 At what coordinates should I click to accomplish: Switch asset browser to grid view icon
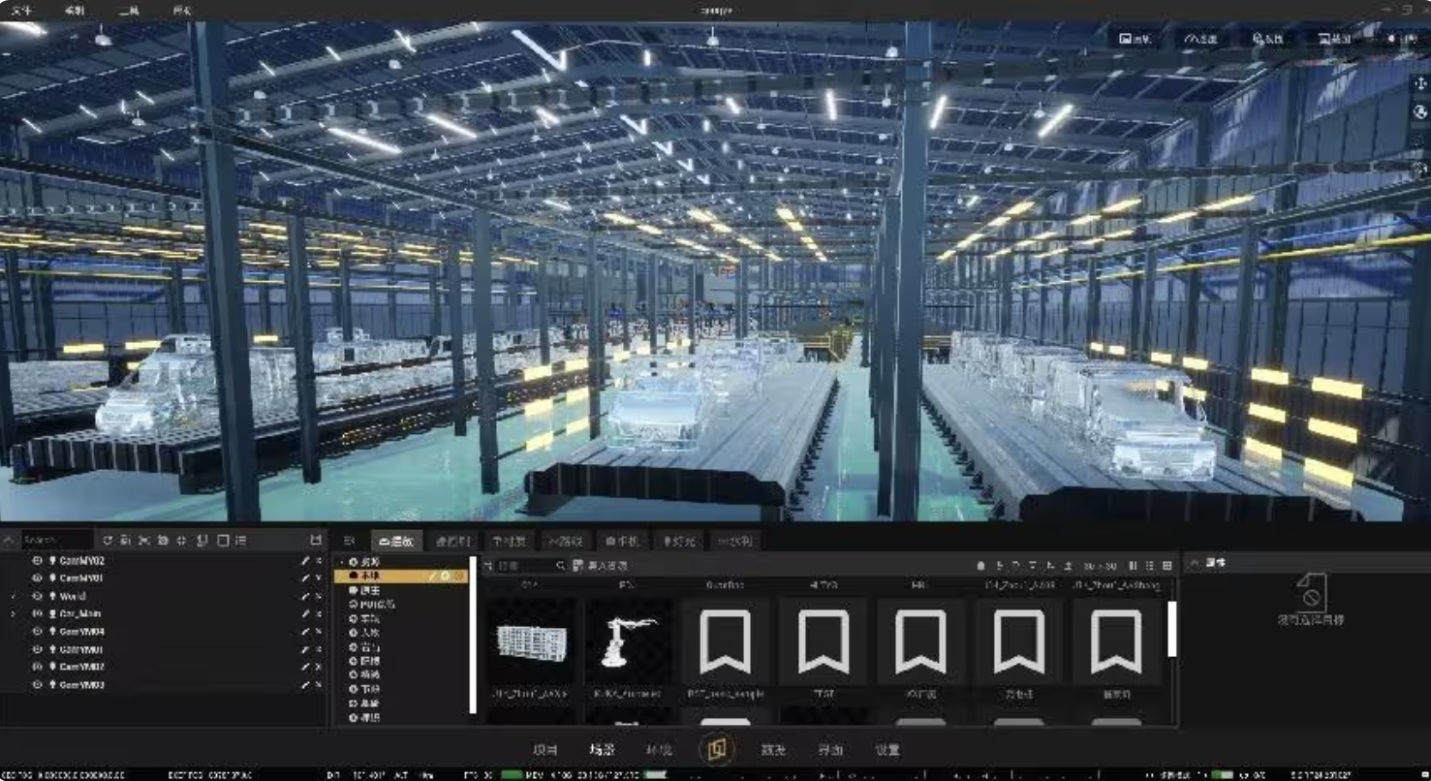point(1167,566)
